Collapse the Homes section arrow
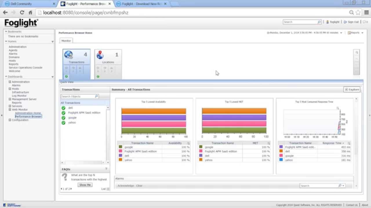The width and height of the screenshot is (371, 208). pos(6,42)
